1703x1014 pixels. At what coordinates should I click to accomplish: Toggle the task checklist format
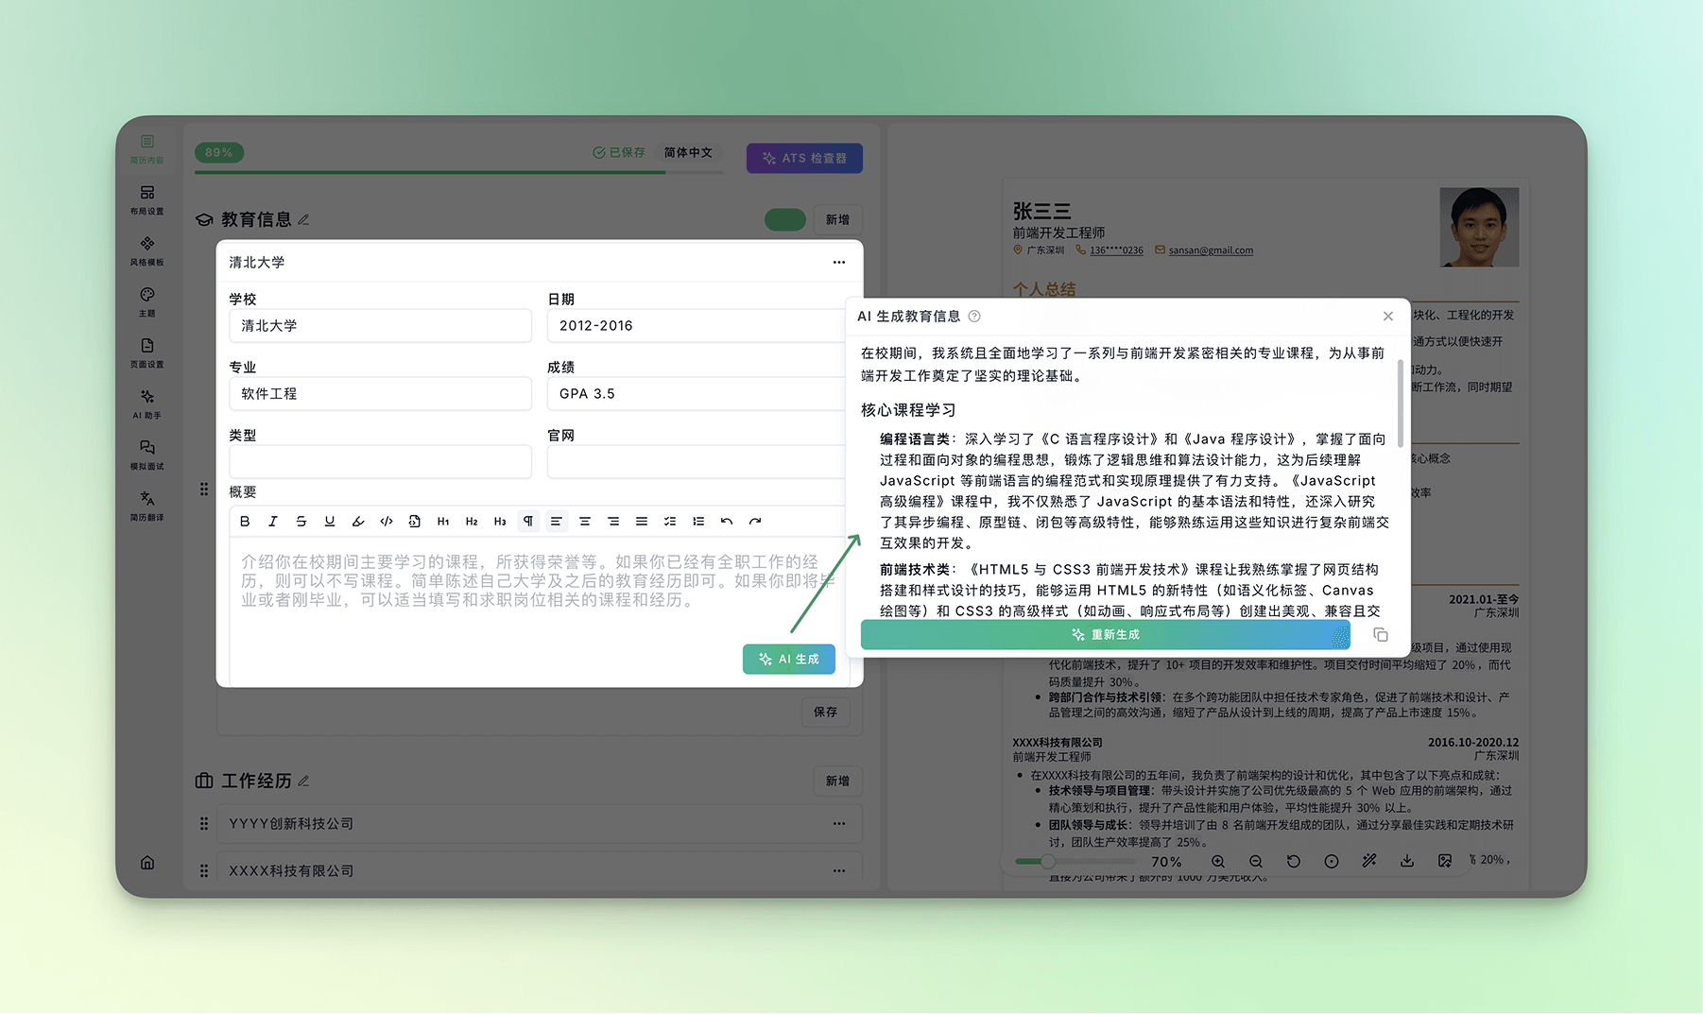click(x=670, y=522)
